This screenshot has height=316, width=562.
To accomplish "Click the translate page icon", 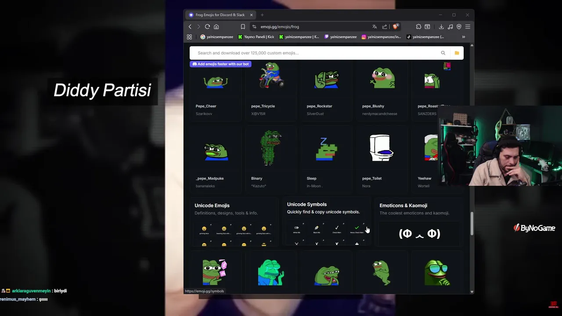I will pyautogui.click(x=375, y=27).
